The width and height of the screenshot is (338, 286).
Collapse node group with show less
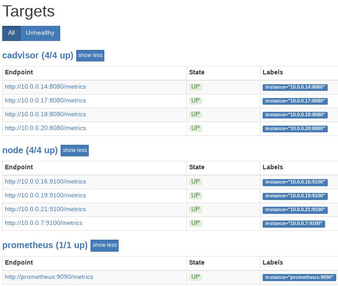(x=74, y=151)
